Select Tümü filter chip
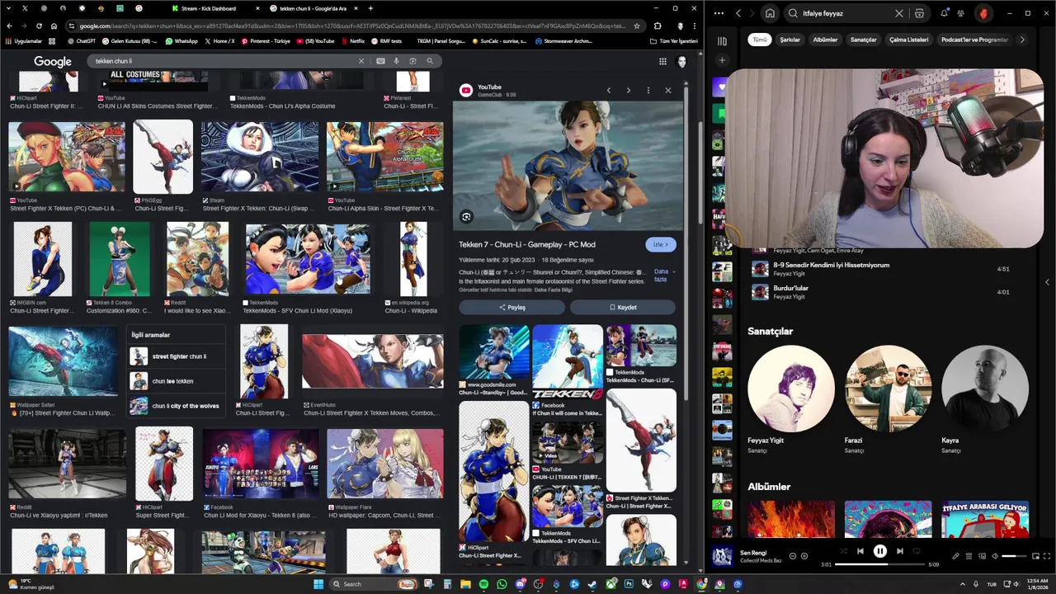The width and height of the screenshot is (1056, 594). pyautogui.click(x=759, y=40)
